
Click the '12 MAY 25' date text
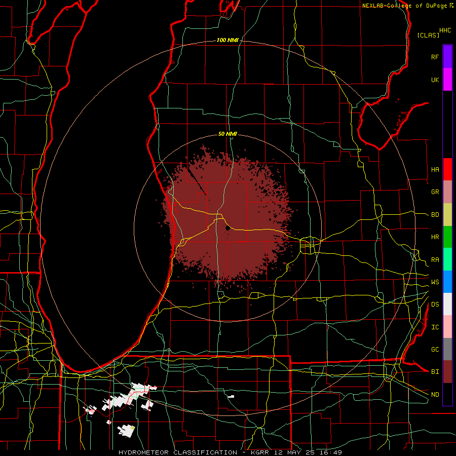click(295, 452)
